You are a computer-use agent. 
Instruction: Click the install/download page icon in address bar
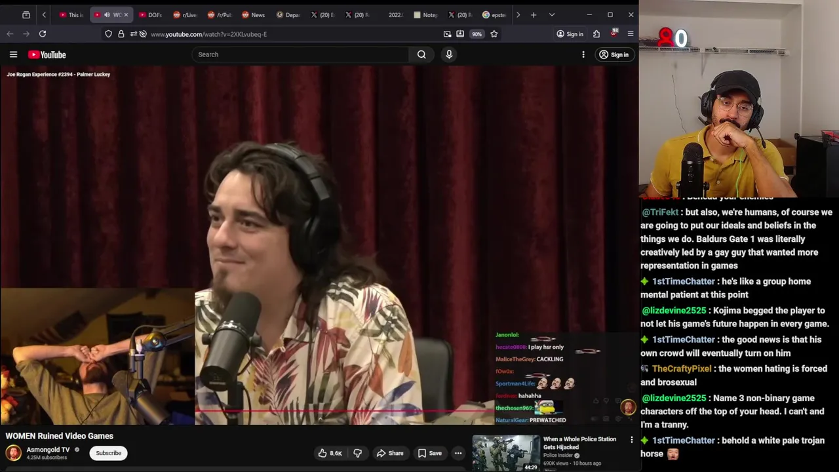pos(460,34)
